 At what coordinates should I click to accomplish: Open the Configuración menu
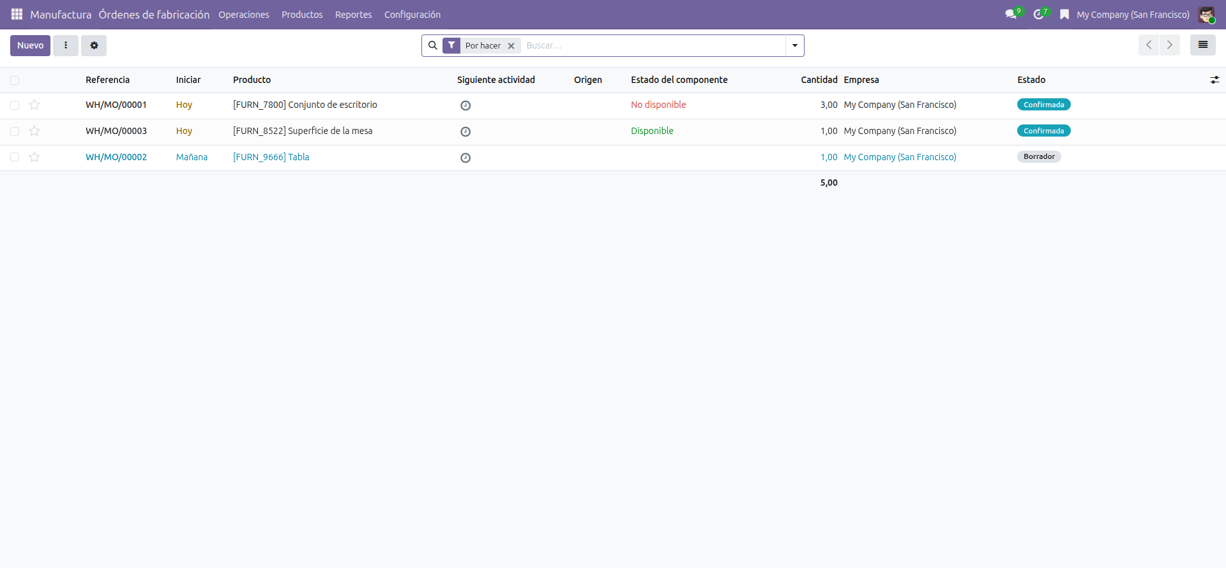(x=412, y=15)
